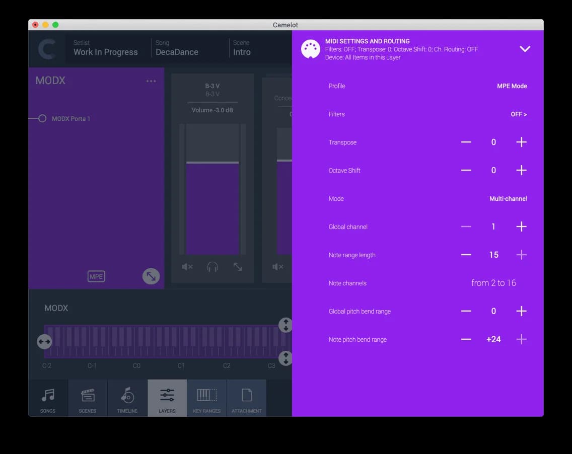
Task: Select the Layers tab
Action: (x=167, y=398)
